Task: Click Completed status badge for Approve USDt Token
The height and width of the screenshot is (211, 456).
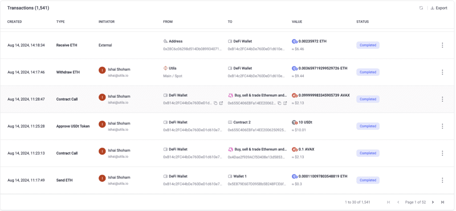Action: (x=368, y=126)
